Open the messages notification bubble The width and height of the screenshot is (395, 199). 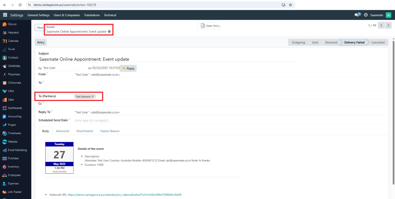[357, 15]
